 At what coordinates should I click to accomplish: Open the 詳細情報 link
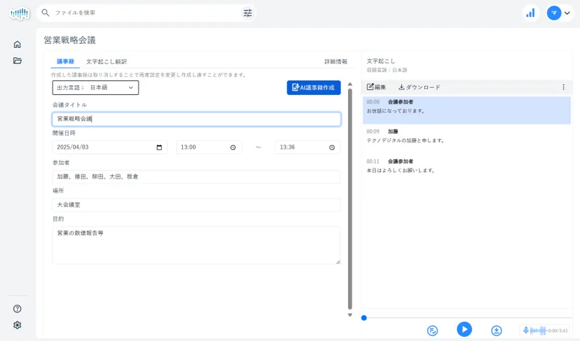pyautogui.click(x=336, y=61)
